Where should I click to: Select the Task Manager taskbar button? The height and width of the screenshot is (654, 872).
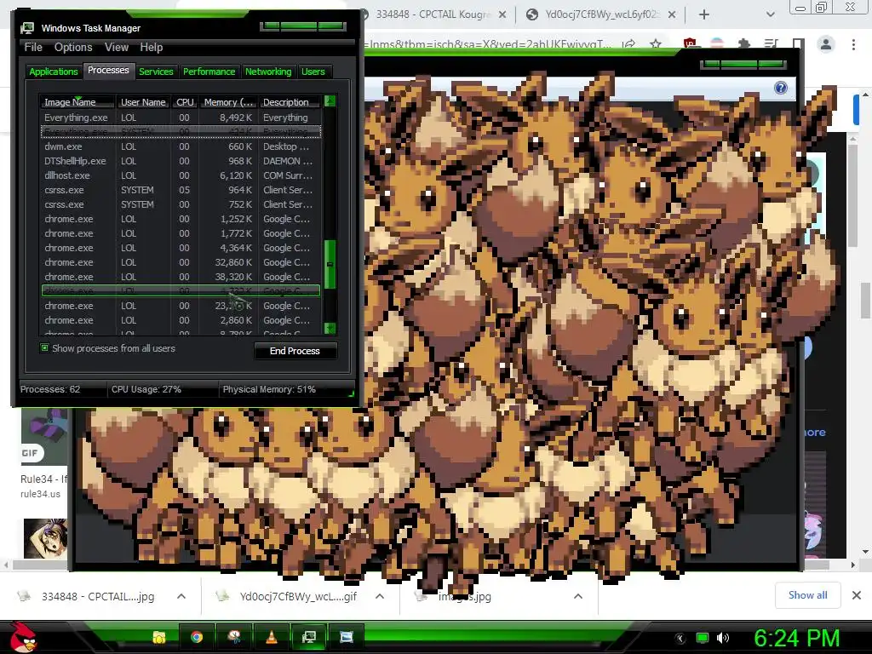tap(308, 637)
